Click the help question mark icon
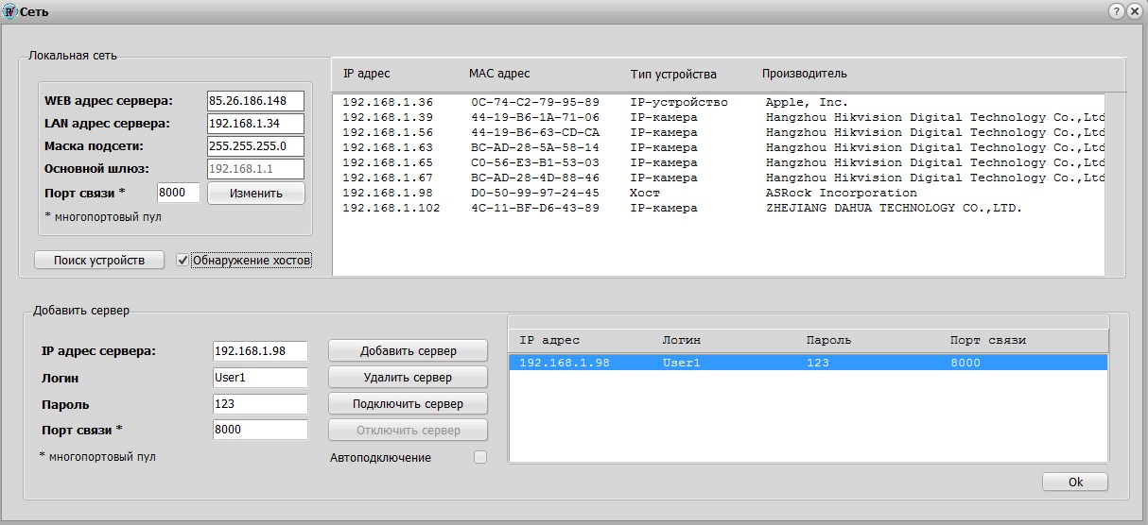Image resolution: width=1148 pixels, height=525 pixels. pos(1117,11)
